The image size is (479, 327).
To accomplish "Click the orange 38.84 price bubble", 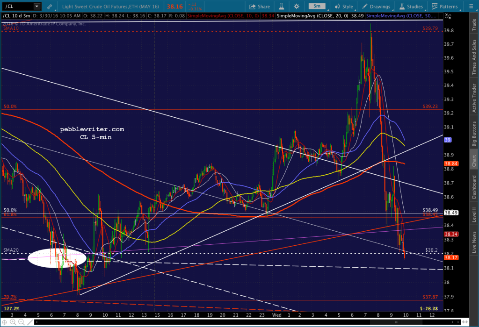I will coord(451,163).
